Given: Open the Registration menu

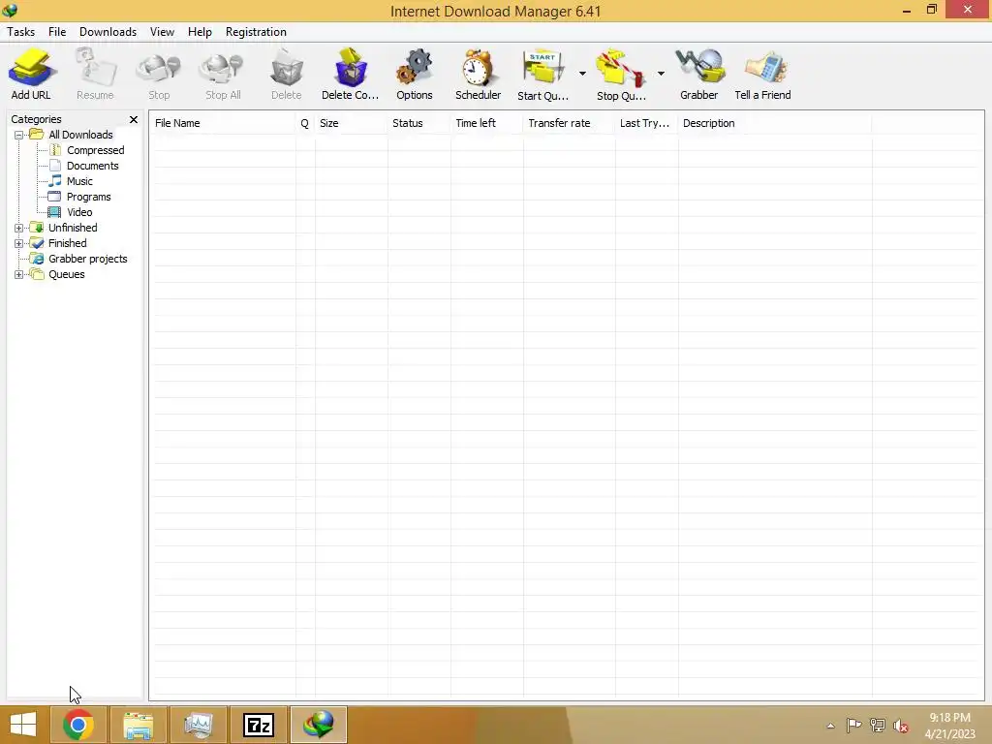Looking at the screenshot, I should (x=256, y=32).
